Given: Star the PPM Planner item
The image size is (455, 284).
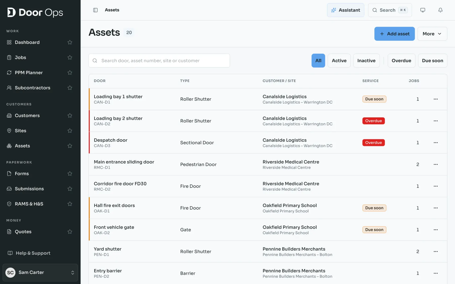Looking at the screenshot, I should (x=70, y=73).
